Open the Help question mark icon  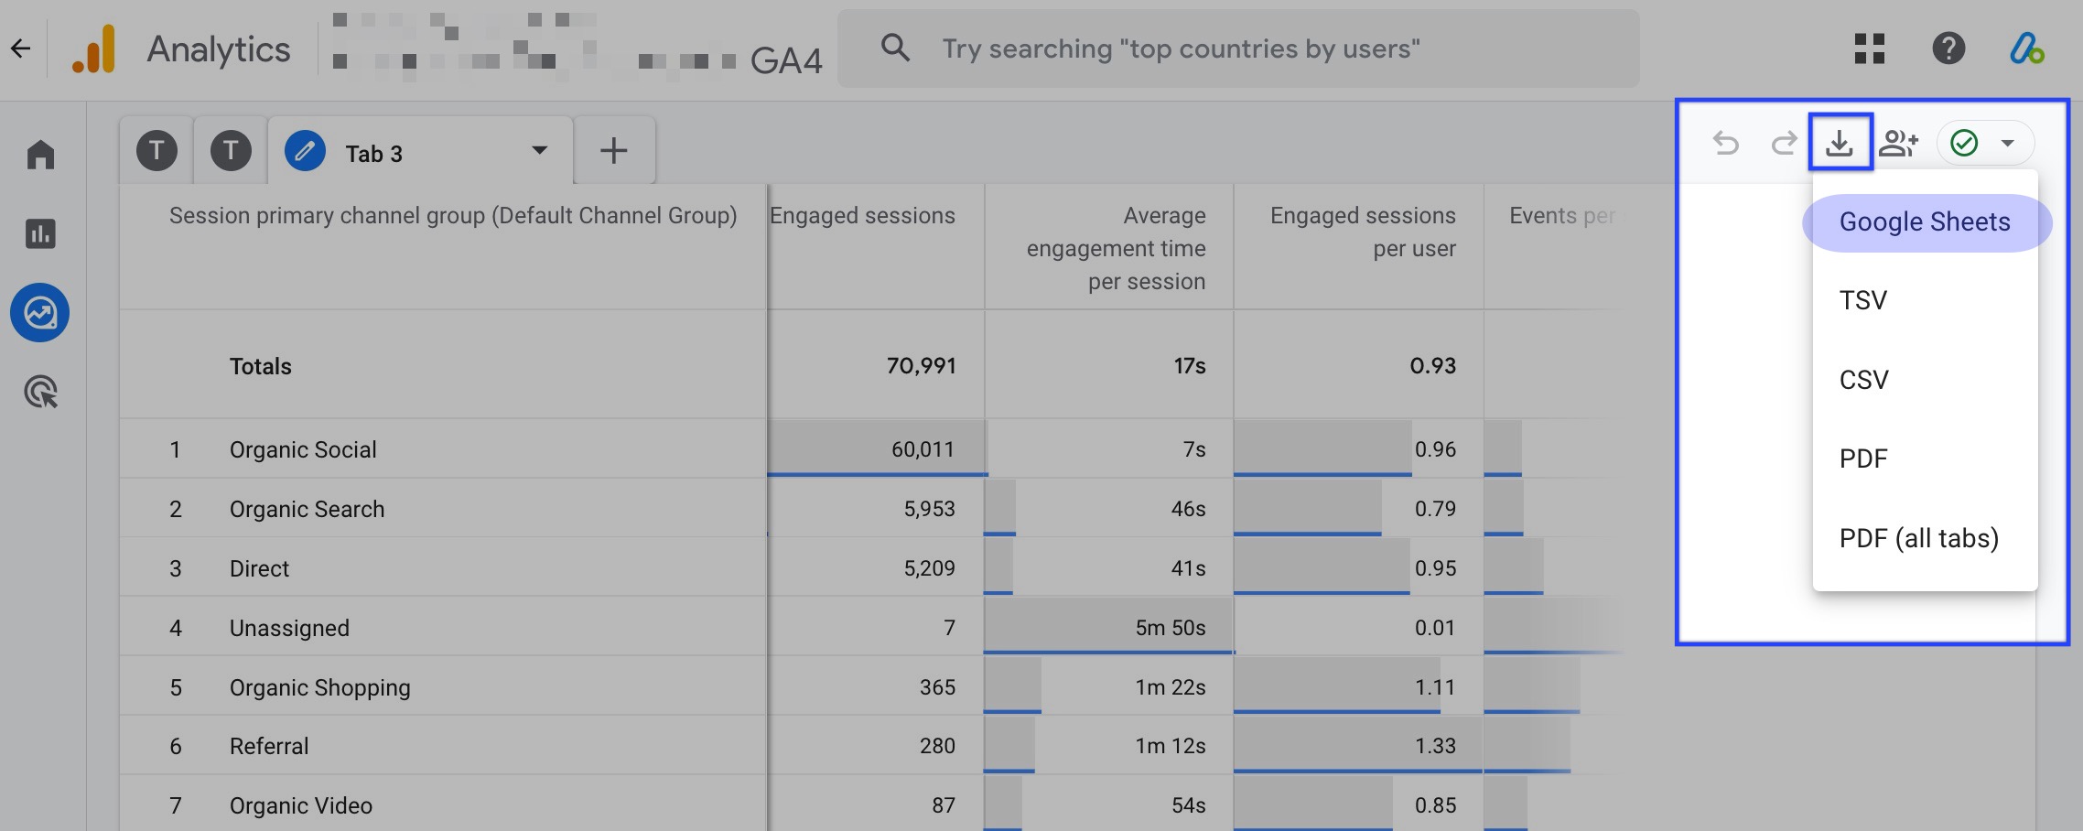pyautogui.click(x=1948, y=49)
